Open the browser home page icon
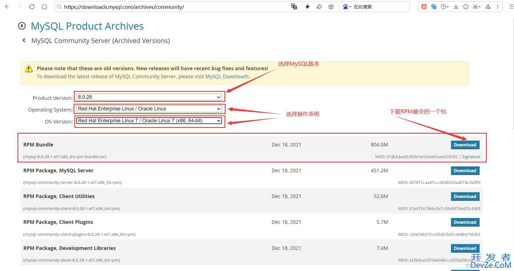This screenshot has width=514, height=271. (x=44, y=7)
